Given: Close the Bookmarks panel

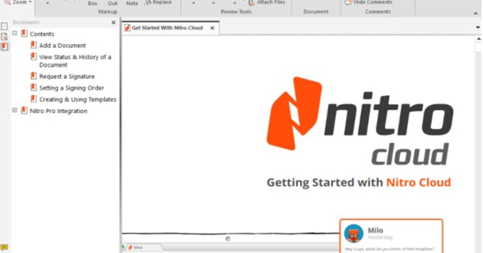Looking at the screenshot, I should coord(114,22).
